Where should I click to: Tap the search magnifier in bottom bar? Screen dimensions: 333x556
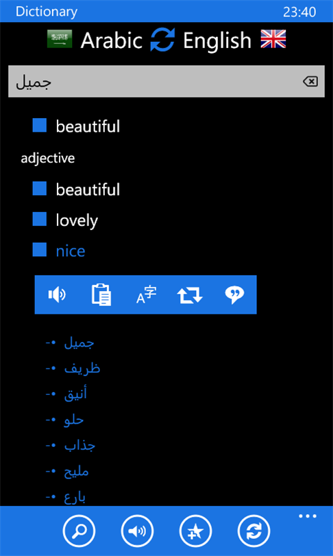[79, 531]
